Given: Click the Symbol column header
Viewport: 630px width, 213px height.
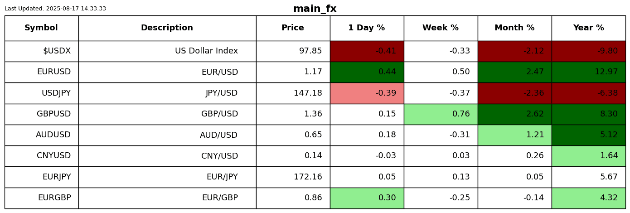Looking at the screenshot, I should coord(41,28).
